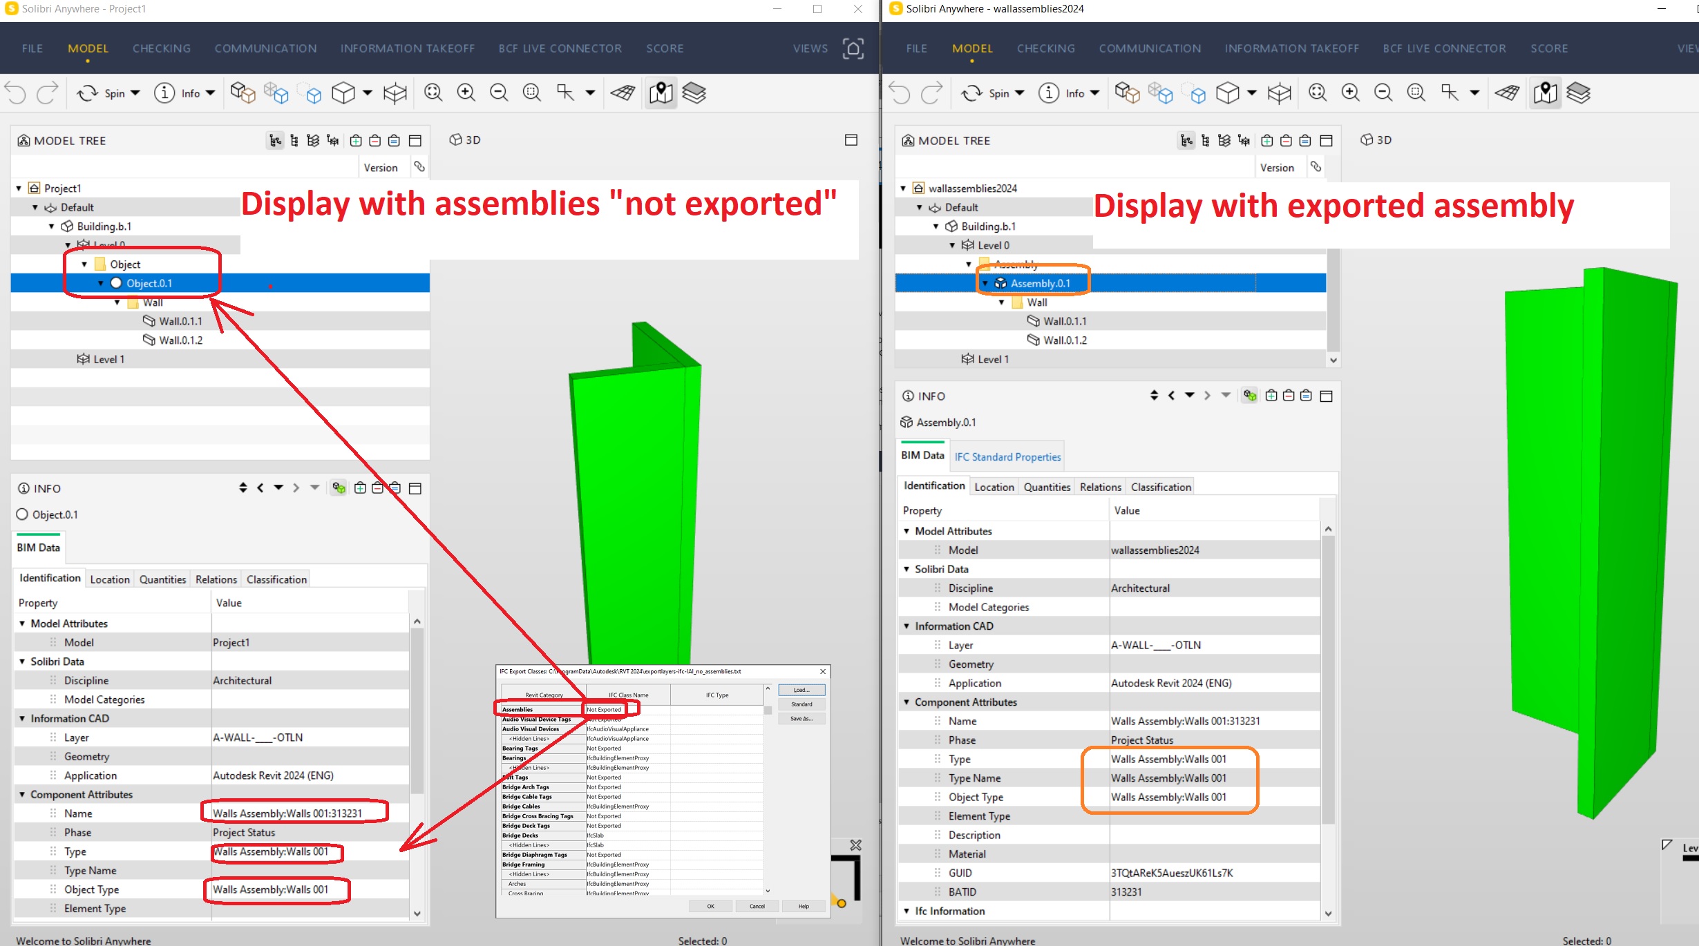Click the Undo icon in the left toolbar
1699x946 pixels.
(15, 93)
